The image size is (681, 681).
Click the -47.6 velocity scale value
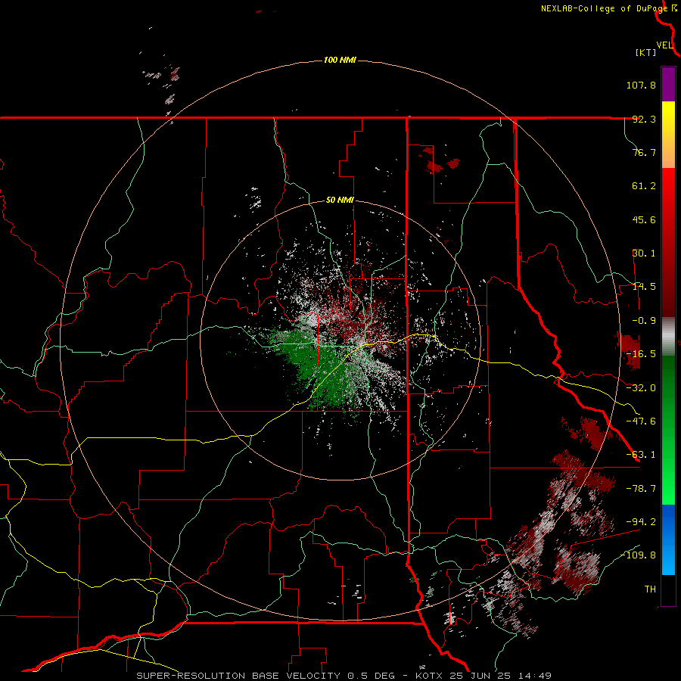tap(641, 421)
